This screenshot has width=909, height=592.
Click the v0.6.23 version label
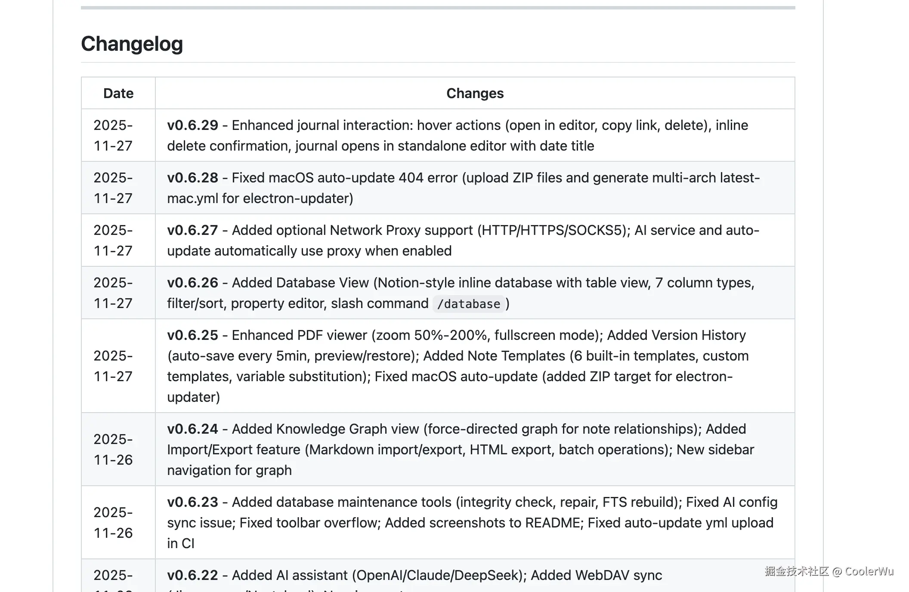[192, 502]
